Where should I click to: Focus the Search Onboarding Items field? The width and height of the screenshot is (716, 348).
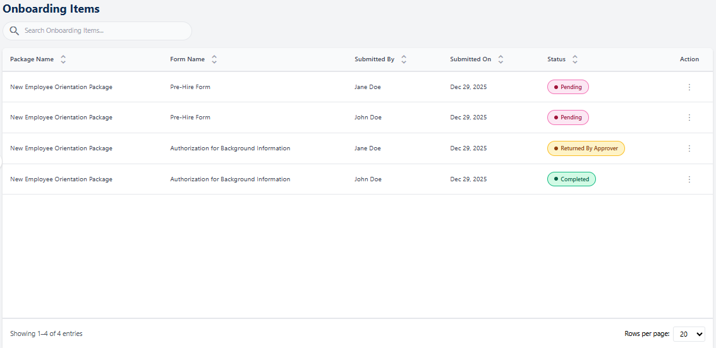97,30
